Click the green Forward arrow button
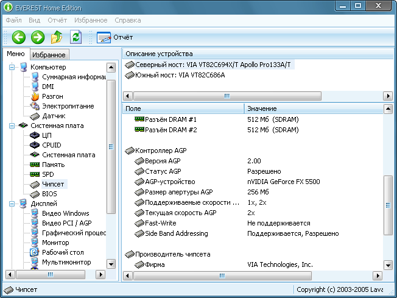The height and width of the screenshot is (298, 397). (x=38, y=38)
